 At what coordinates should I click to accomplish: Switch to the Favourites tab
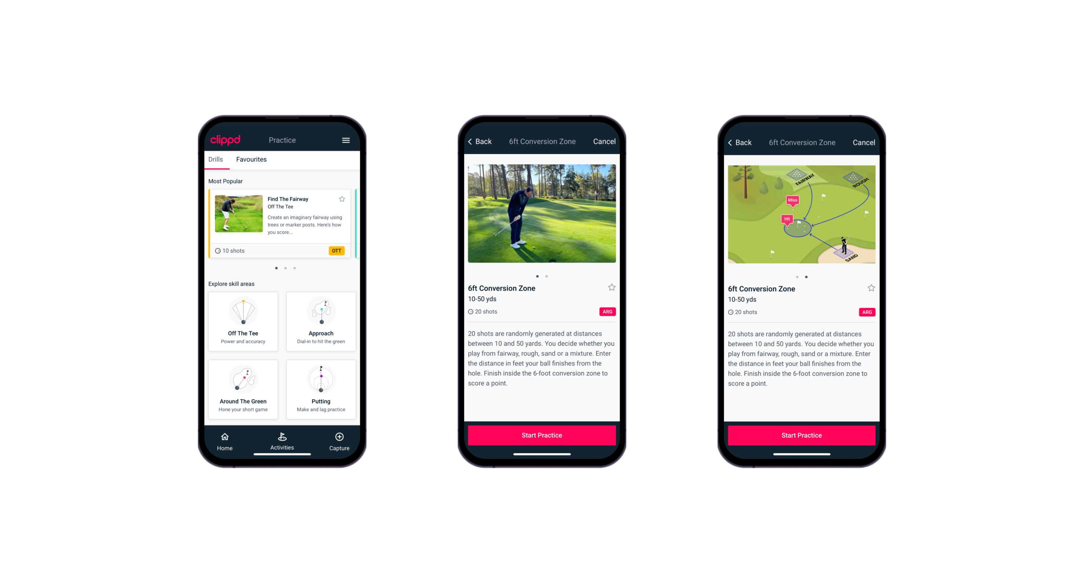252,159
